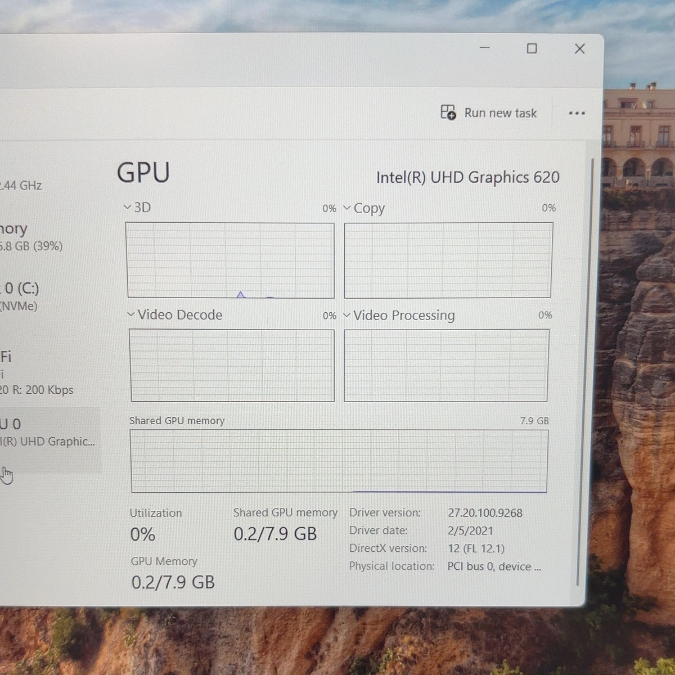The height and width of the screenshot is (675, 675).
Task: Click the Shared GPU memory 0.2/7.9 GB value
Action: [275, 533]
